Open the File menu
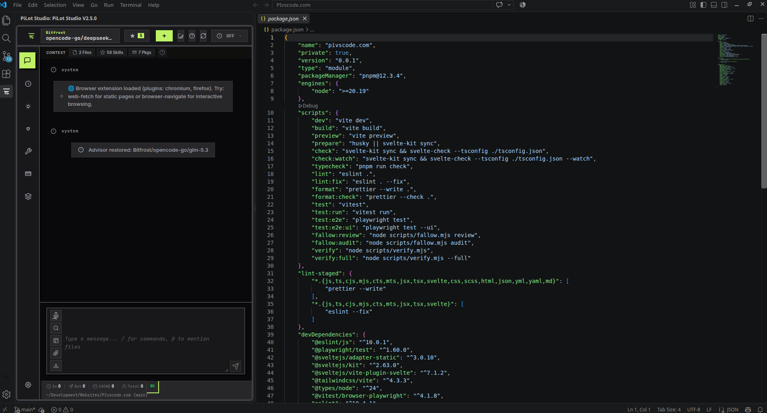 click(17, 5)
